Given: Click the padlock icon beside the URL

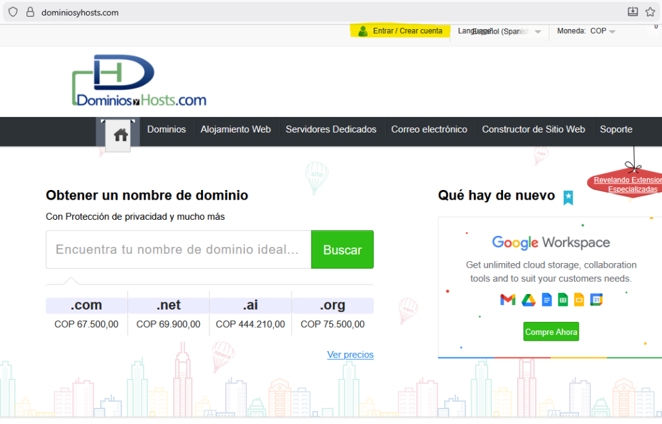Looking at the screenshot, I should 30,11.
